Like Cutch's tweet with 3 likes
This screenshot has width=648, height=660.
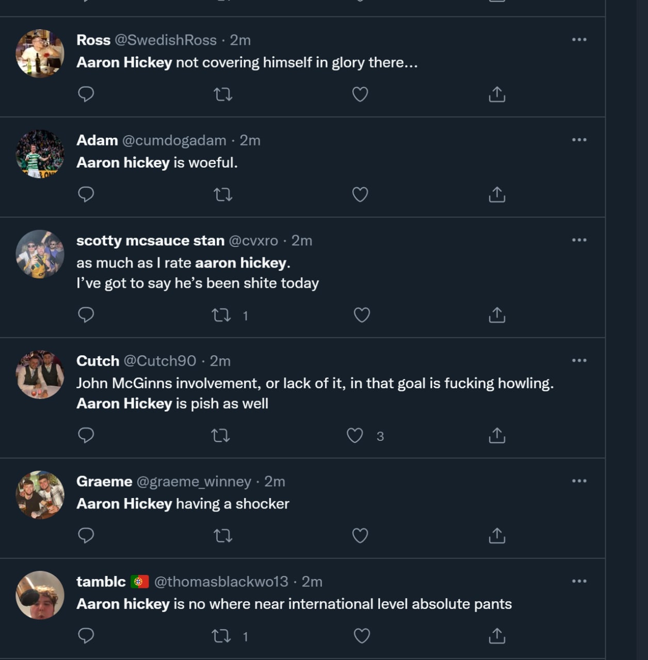(x=355, y=436)
